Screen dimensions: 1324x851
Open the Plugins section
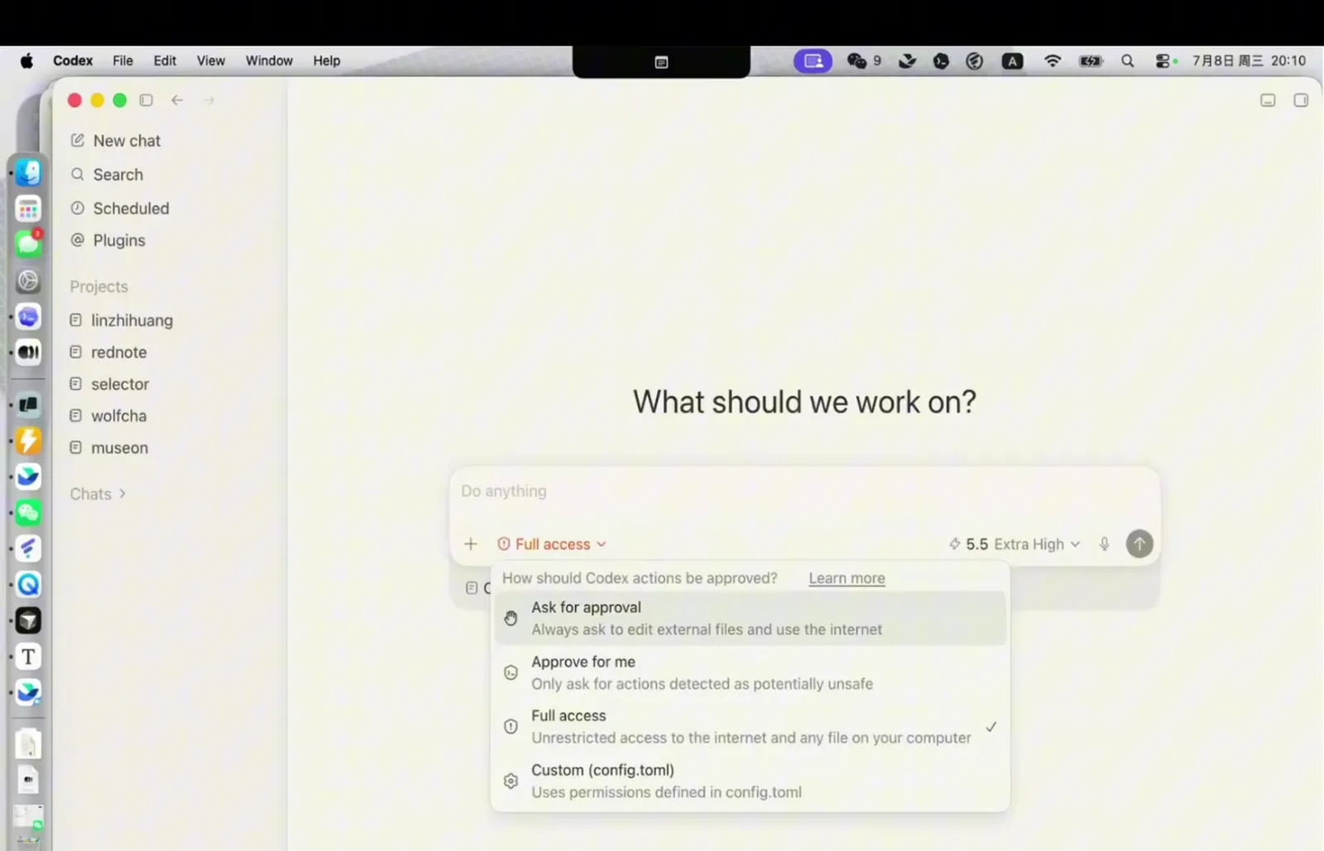point(108,240)
